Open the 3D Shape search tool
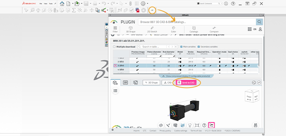286x136 pixels. (x=130, y=30)
